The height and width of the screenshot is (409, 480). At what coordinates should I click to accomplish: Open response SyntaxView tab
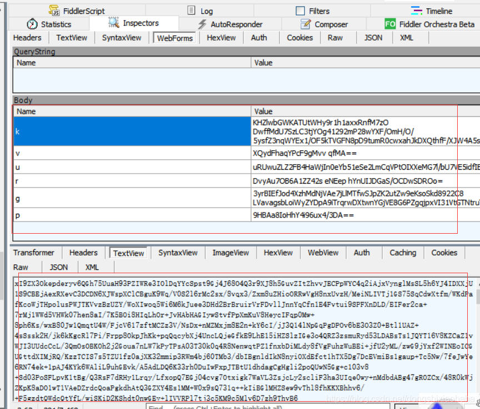(178, 253)
